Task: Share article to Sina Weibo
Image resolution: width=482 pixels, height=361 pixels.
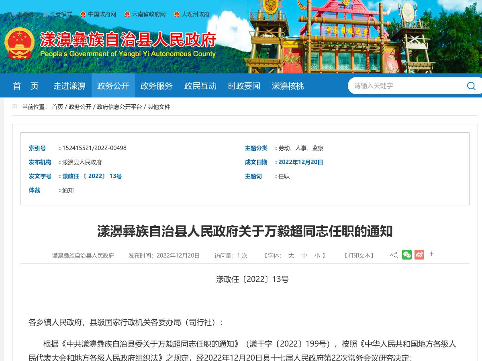Action: (419, 255)
